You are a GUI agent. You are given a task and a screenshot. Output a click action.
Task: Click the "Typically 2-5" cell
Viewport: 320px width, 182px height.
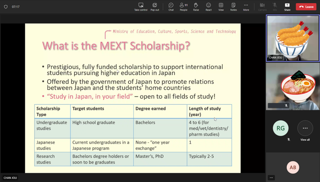click(x=209, y=159)
